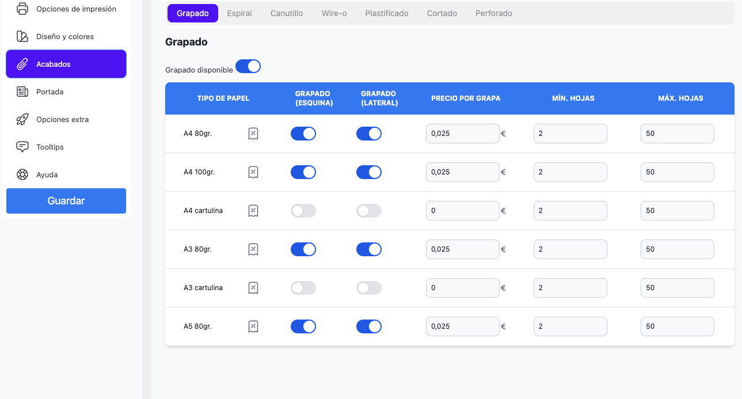Click the Guardar button
This screenshot has width=742, height=399.
pos(66,201)
